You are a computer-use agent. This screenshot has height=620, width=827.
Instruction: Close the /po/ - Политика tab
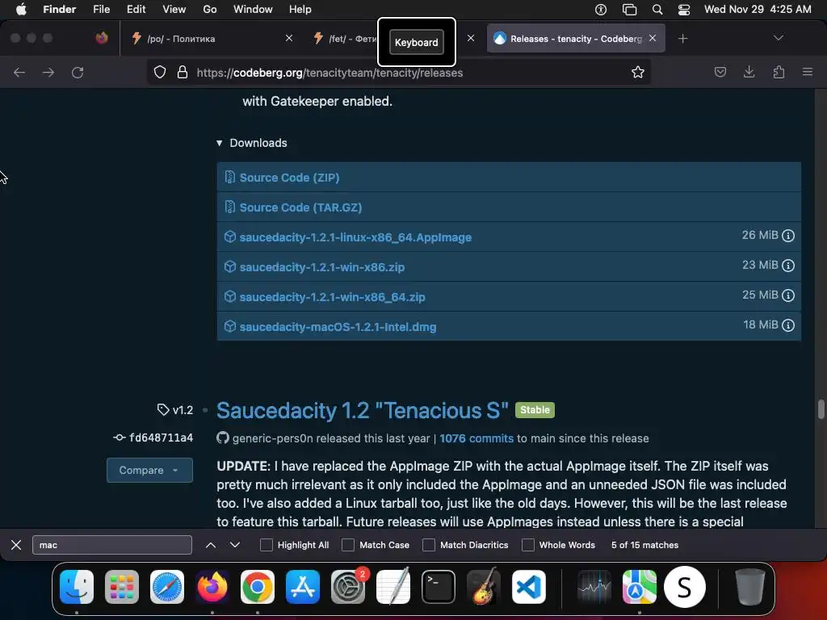click(x=289, y=38)
